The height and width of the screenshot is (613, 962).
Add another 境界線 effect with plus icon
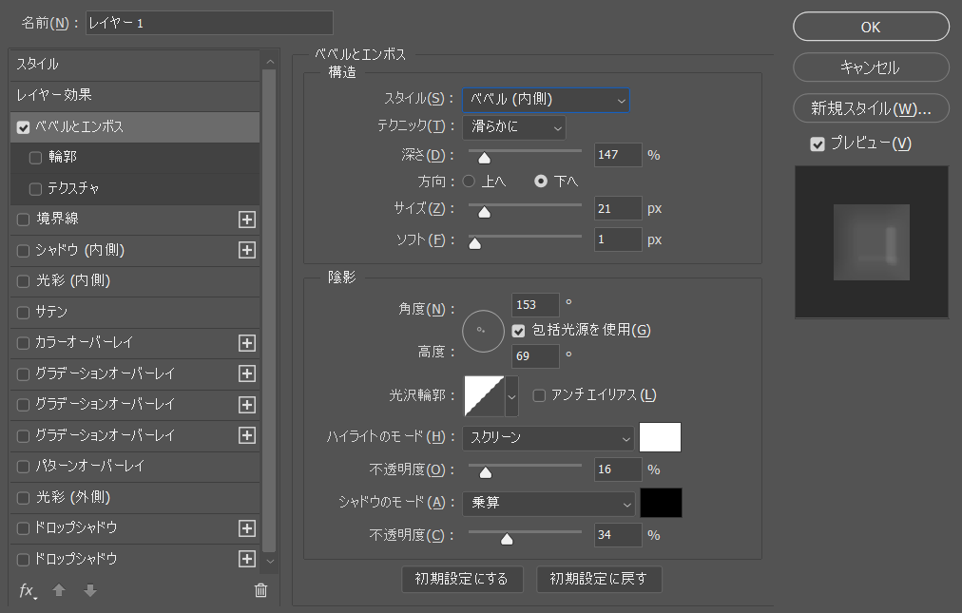pos(247,220)
